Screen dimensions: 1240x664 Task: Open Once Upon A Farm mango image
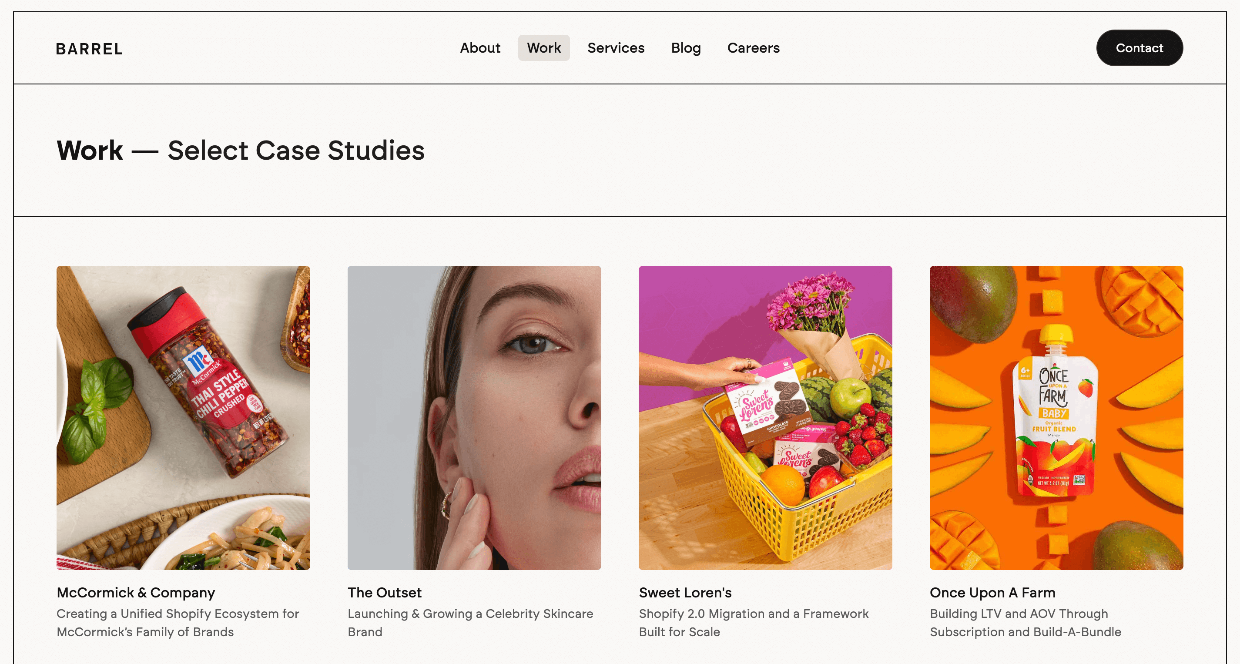click(x=1056, y=417)
